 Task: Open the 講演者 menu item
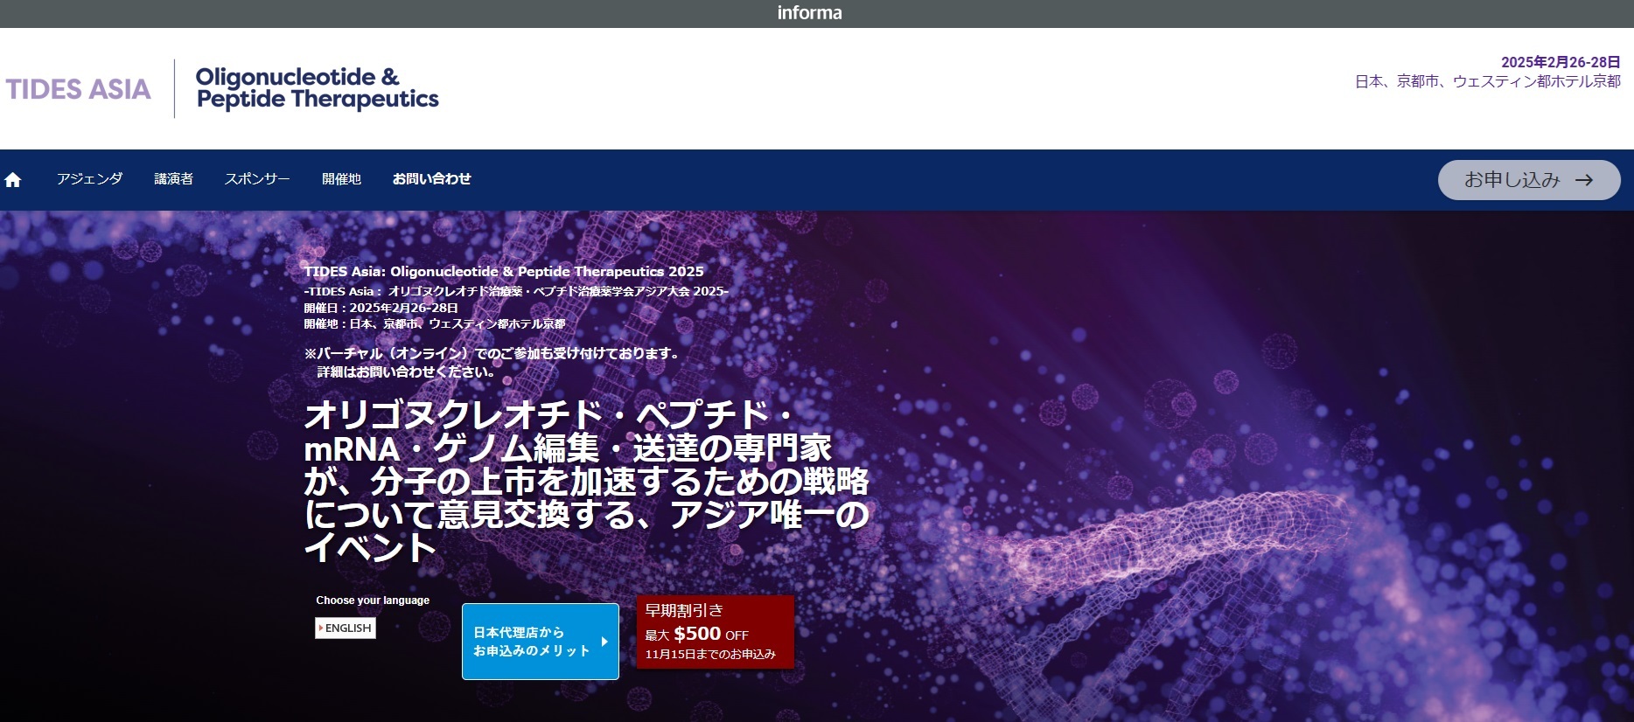(x=174, y=179)
